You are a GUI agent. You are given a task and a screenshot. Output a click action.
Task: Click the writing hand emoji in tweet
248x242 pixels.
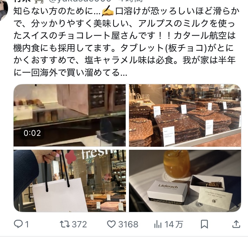point(108,11)
